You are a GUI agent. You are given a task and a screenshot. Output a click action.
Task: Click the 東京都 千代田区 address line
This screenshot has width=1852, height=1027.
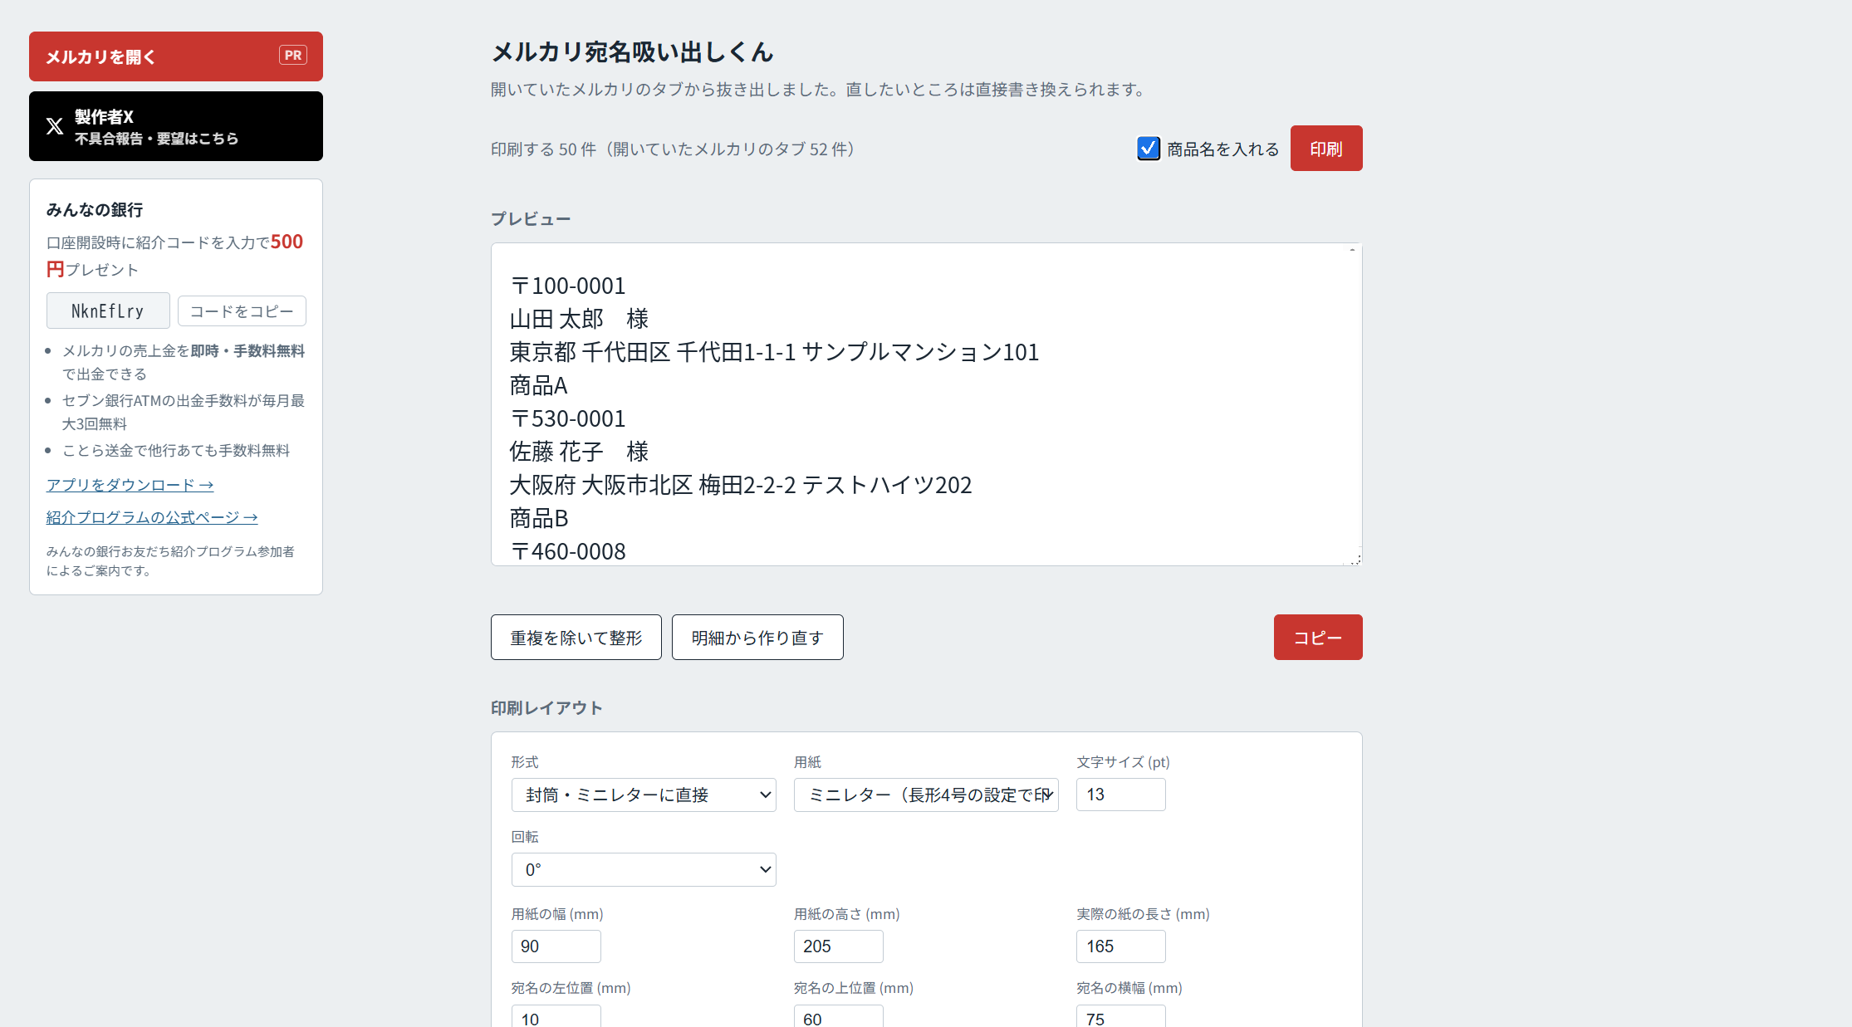coord(774,352)
